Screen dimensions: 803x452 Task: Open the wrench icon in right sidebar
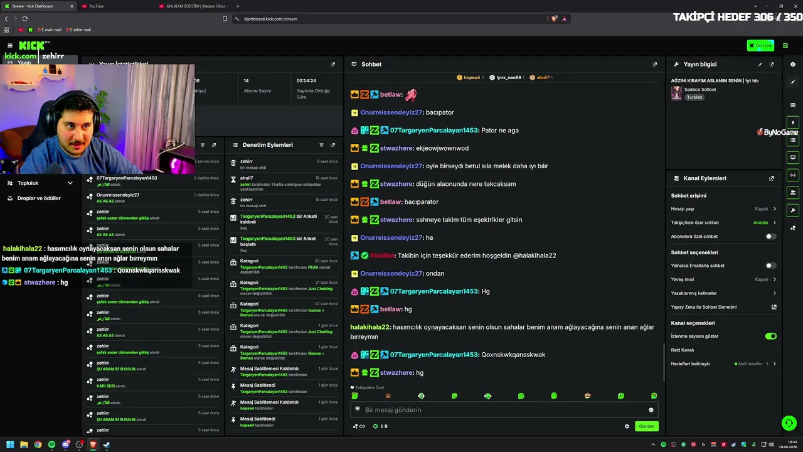(x=793, y=210)
